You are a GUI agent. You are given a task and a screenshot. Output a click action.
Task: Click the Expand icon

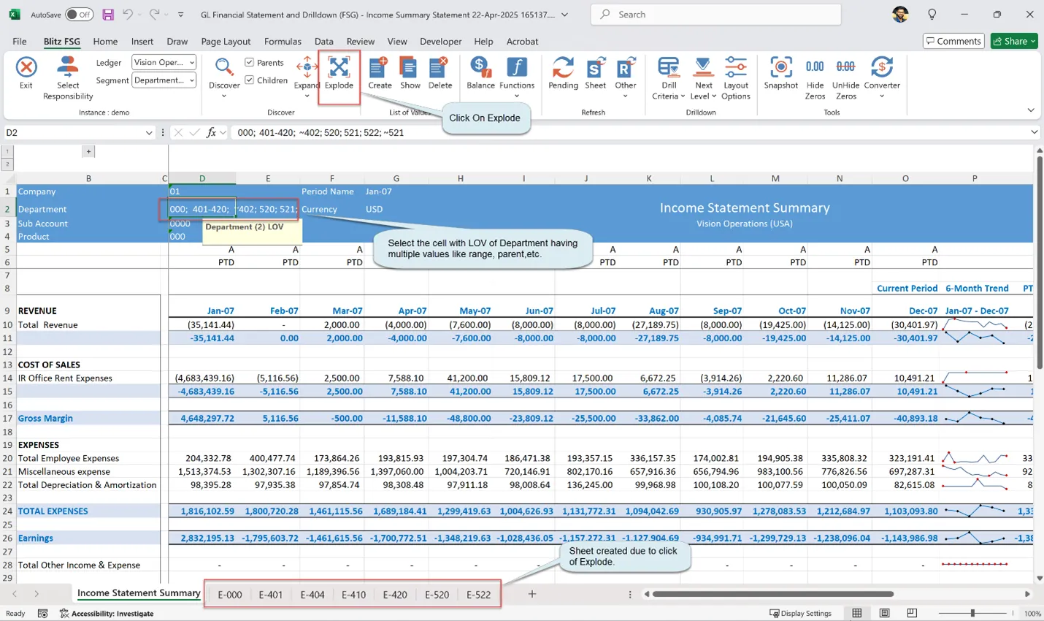click(x=307, y=67)
